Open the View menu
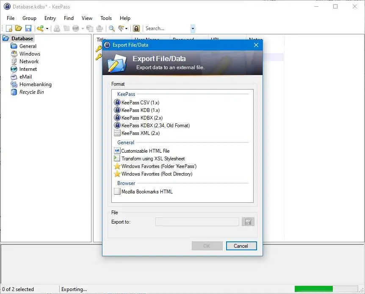Image resolution: width=365 pixels, height=294 pixels. (x=87, y=18)
